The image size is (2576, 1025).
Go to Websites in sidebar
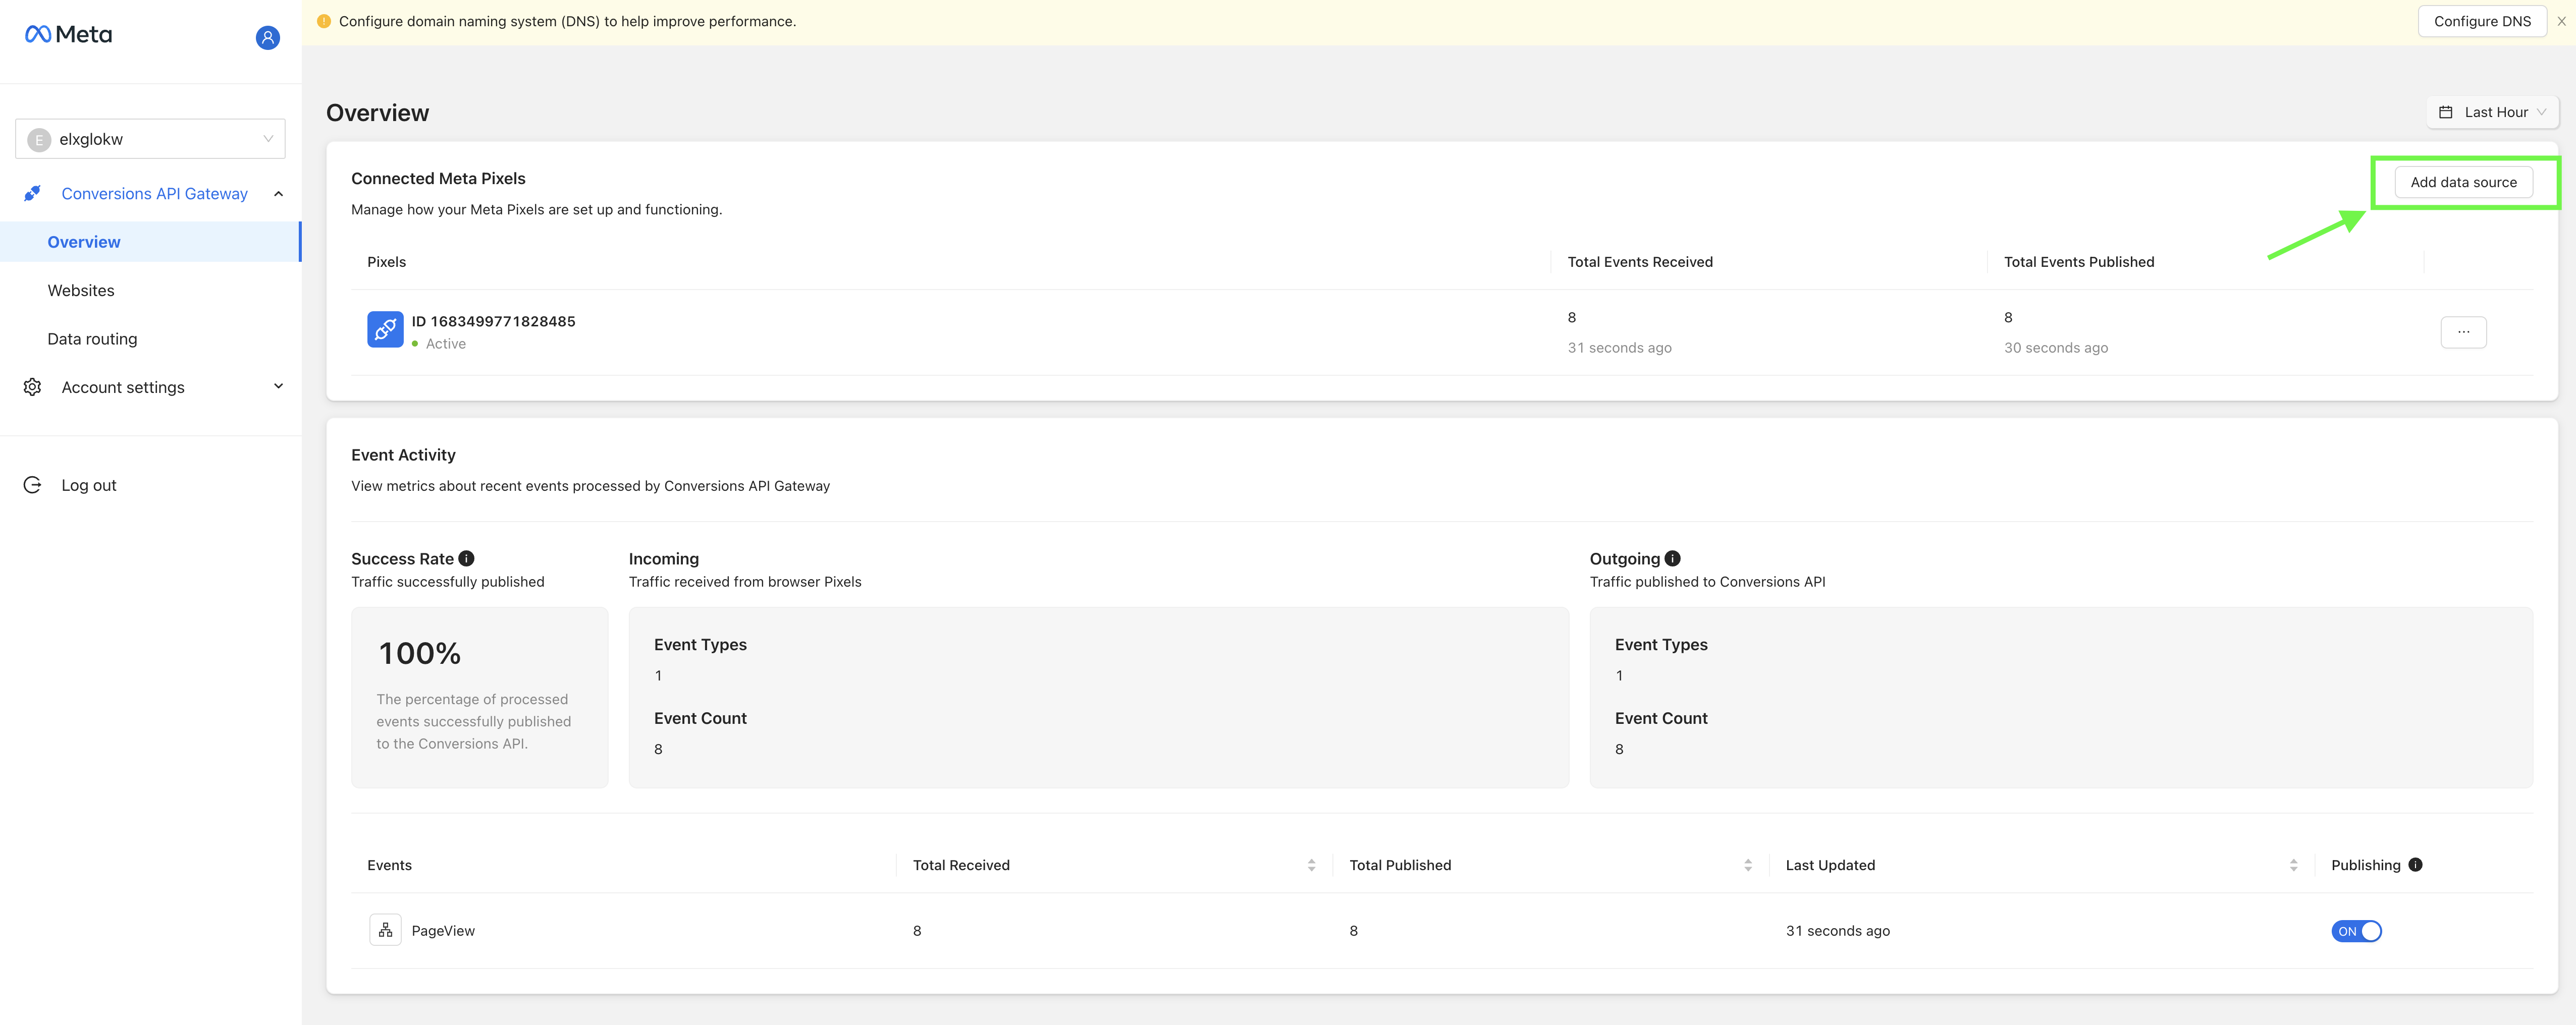click(x=81, y=291)
